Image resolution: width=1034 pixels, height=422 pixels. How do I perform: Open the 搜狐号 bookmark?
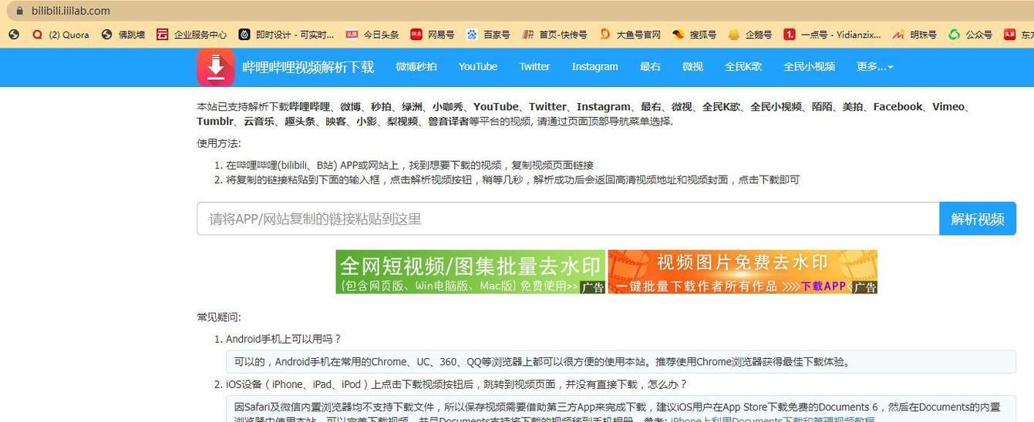click(x=695, y=35)
